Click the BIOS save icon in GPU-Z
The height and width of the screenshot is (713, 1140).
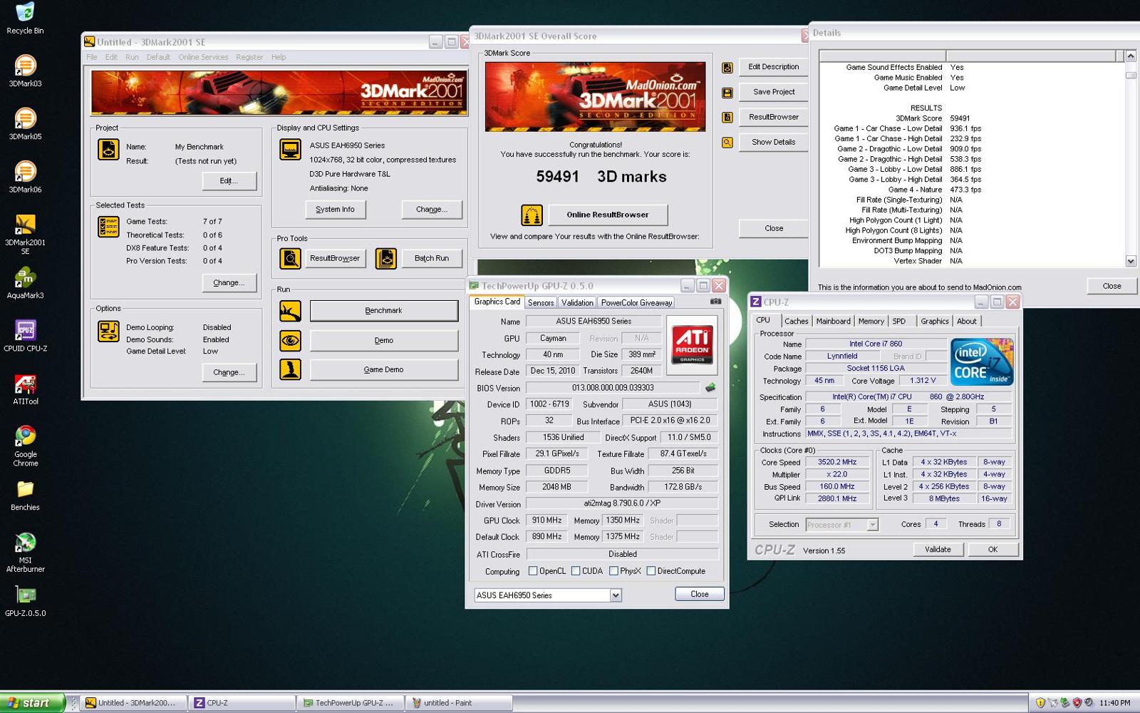pos(710,388)
